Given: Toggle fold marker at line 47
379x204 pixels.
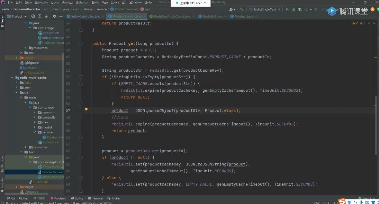Looking at the screenshot, I should tap(81, 44).
